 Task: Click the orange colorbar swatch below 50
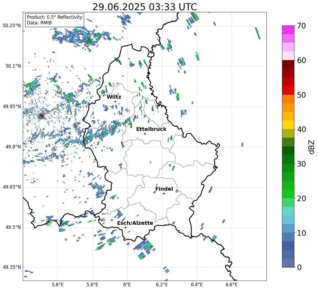(x=288, y=99)
